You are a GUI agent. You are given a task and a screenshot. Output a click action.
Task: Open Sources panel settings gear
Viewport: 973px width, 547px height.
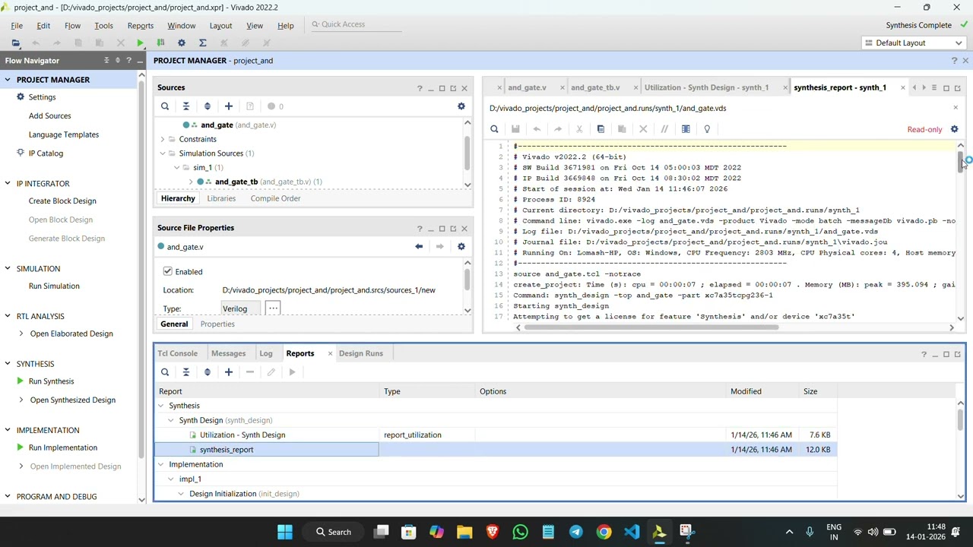coord(461,106)
